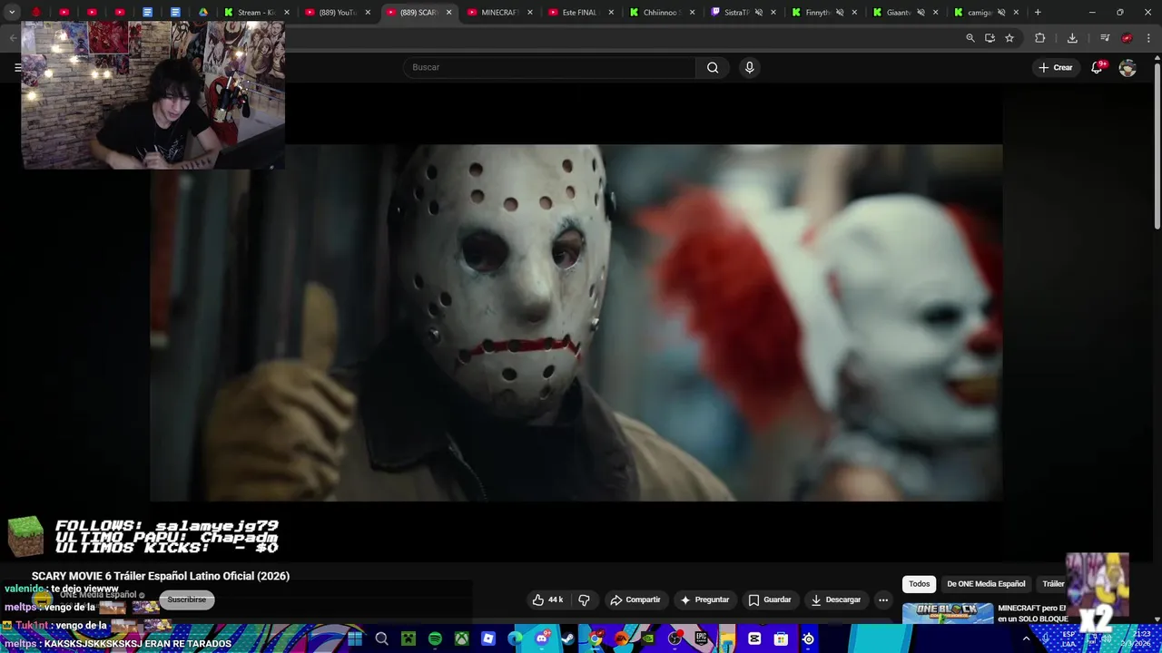The height and width of the screenshot is (653, 1162).
Task: Dislike the Scary Movie 6 trailer
Action: [x=584, y=599]
